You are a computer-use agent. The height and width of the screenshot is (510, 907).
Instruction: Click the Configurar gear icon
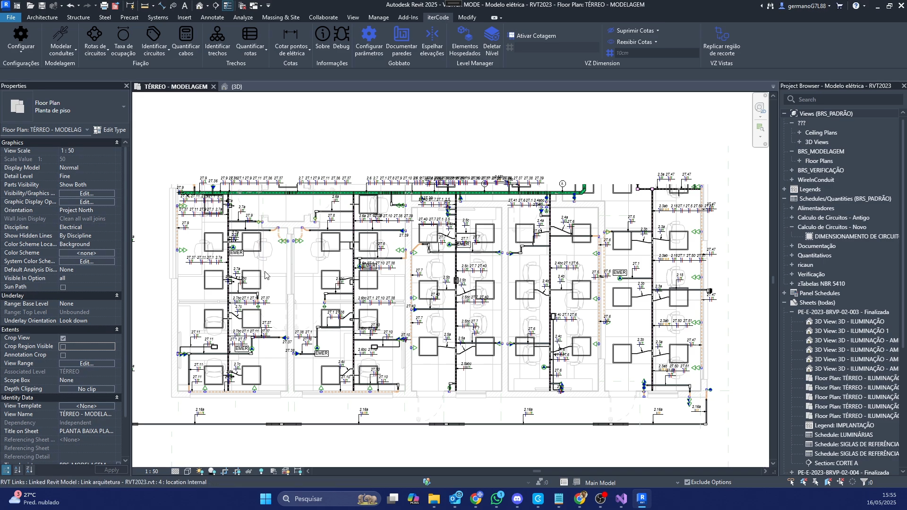pos(21,34)
